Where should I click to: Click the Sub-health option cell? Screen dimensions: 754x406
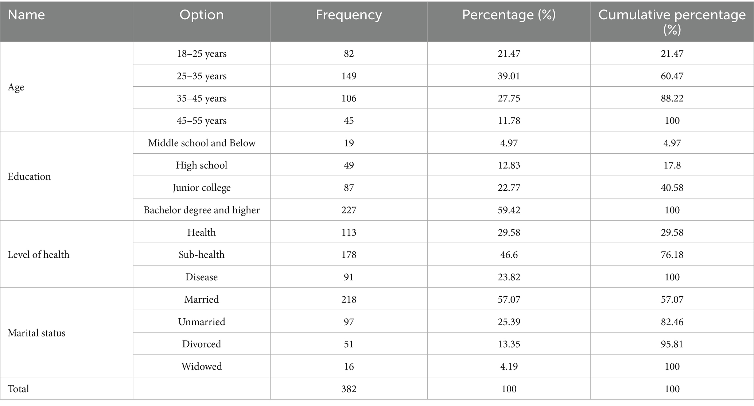201,255
